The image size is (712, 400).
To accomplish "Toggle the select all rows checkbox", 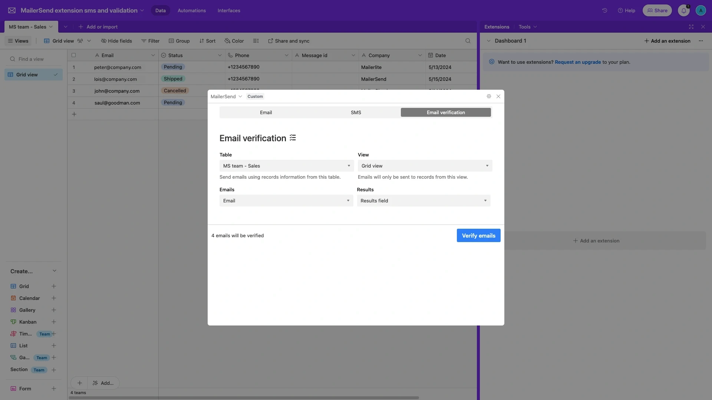I will click(73, 55).
